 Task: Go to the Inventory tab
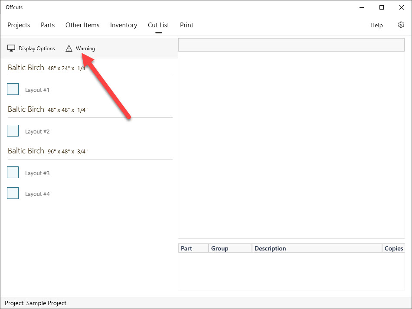click(x=124, y=25)
